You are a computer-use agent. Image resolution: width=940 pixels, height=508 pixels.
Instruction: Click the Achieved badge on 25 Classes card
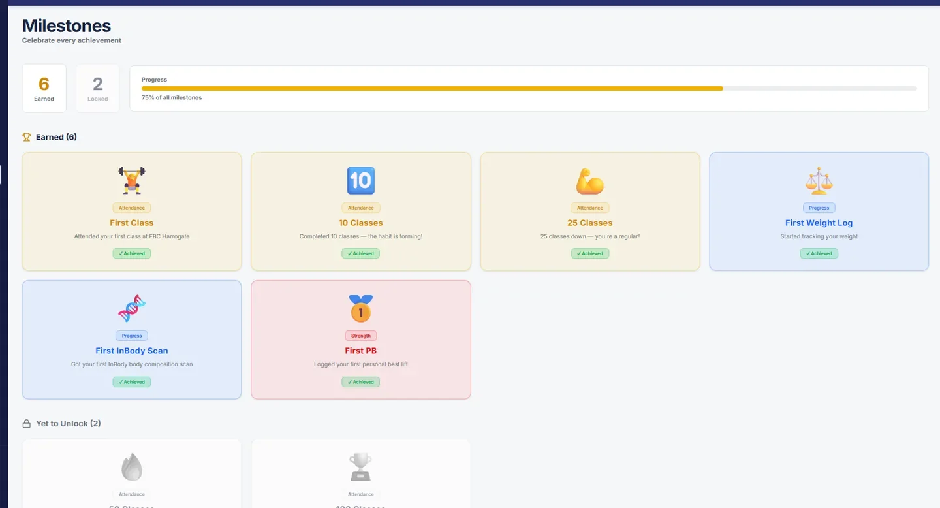click(590, 253)
